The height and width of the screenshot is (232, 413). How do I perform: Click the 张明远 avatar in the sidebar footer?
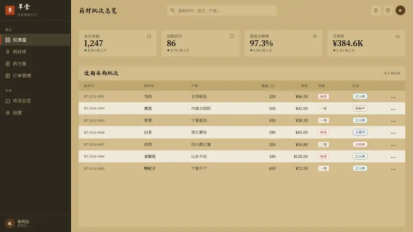[x=10, y=223]
